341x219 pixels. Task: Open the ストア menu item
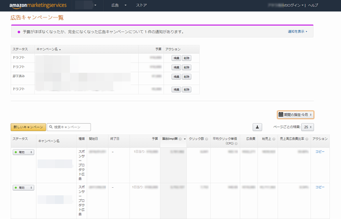click(x=142, y=5)
